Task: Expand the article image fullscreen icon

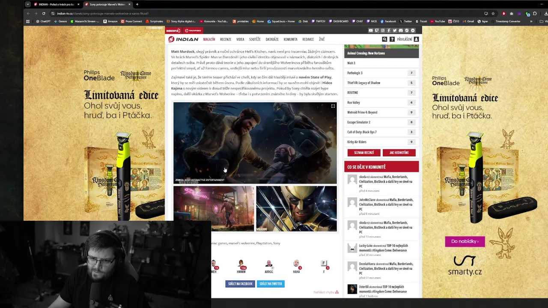Action: tap(333, 106)
